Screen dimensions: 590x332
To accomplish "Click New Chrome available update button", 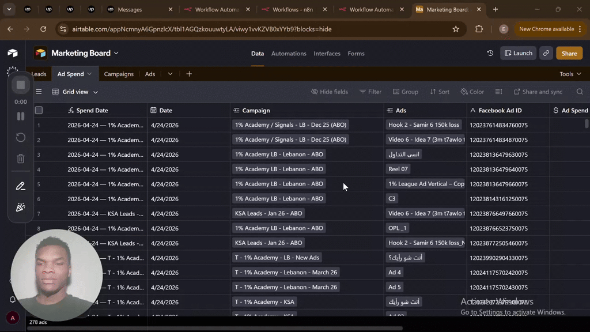I will point(546,29).
